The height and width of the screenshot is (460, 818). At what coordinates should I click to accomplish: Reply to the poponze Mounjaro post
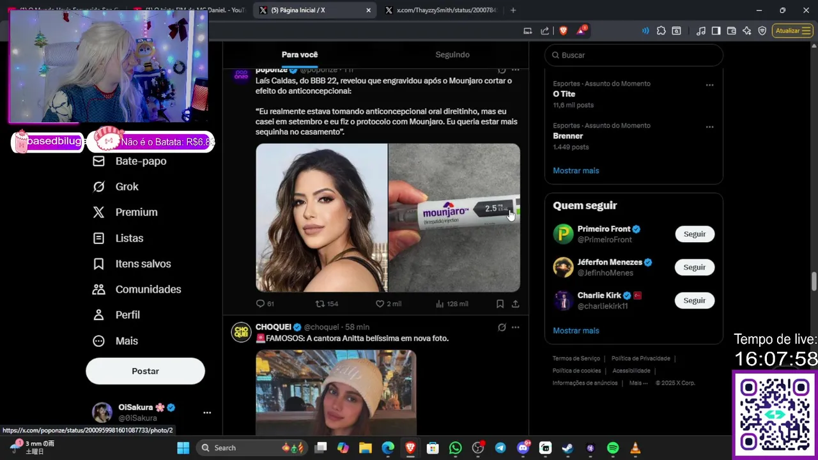[x=265, y=304]
